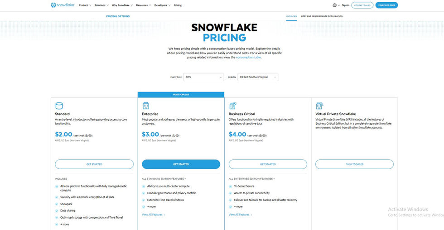Viewport: 444px width, 230px height.
Task: Click checkmark icon beside Tri-Secret Secure
Action: pos(231,186)
